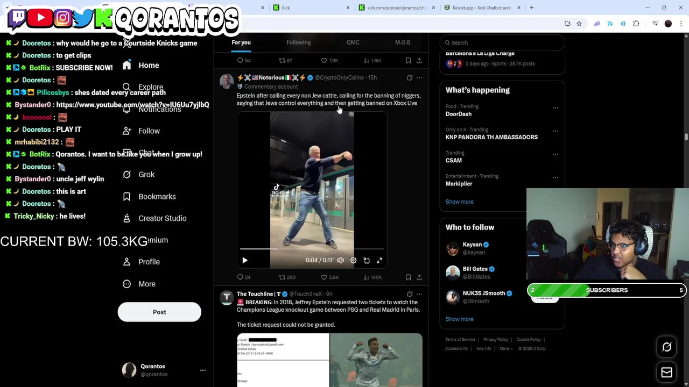
Task: Click the X search field
Action: pos(502,42)
